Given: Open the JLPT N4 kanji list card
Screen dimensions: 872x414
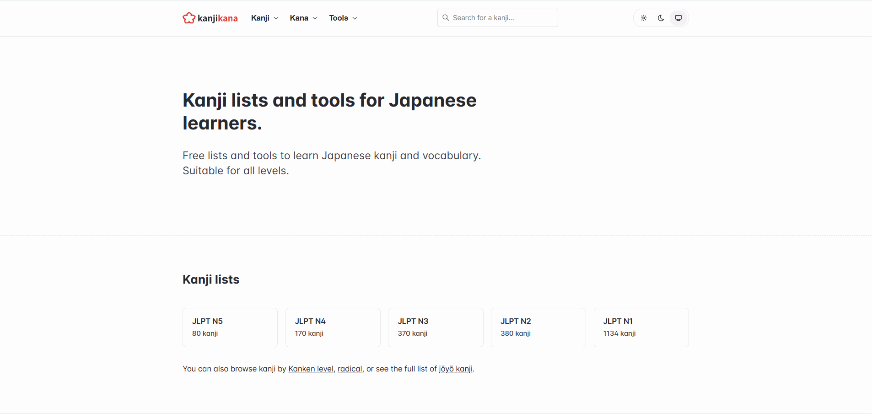Looking at the screenshot, I should pyautogui.click(x=333, y=328).
